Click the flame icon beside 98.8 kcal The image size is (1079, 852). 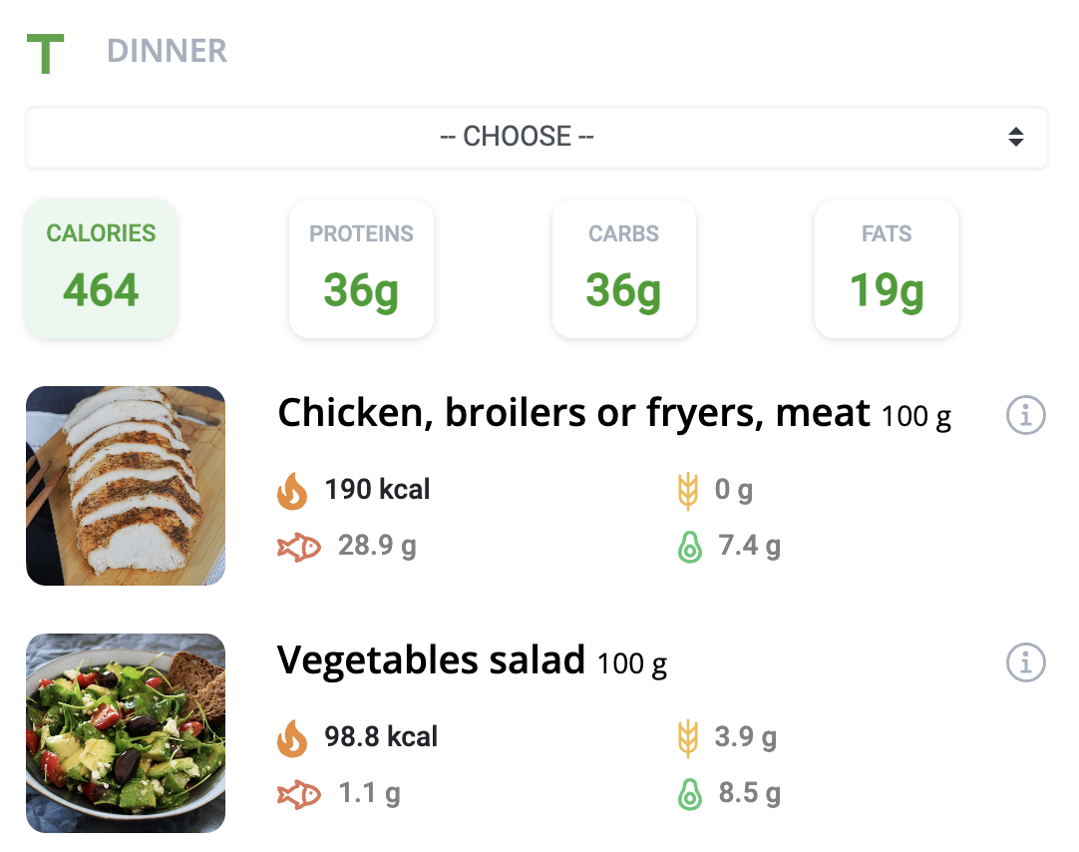(292, 738)
